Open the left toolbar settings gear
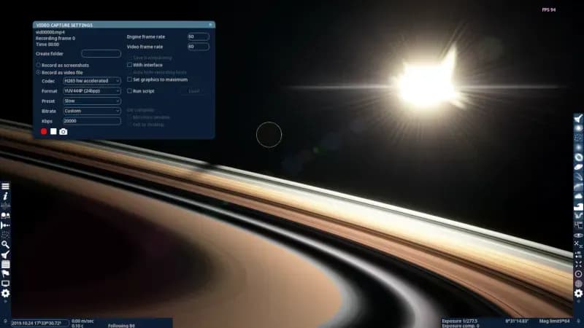Image resolution: width=584 pixels, height=328 pixels. tap(5, 293)
